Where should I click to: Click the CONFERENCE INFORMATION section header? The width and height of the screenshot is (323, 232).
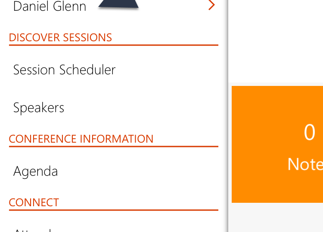tap(81, 139)
